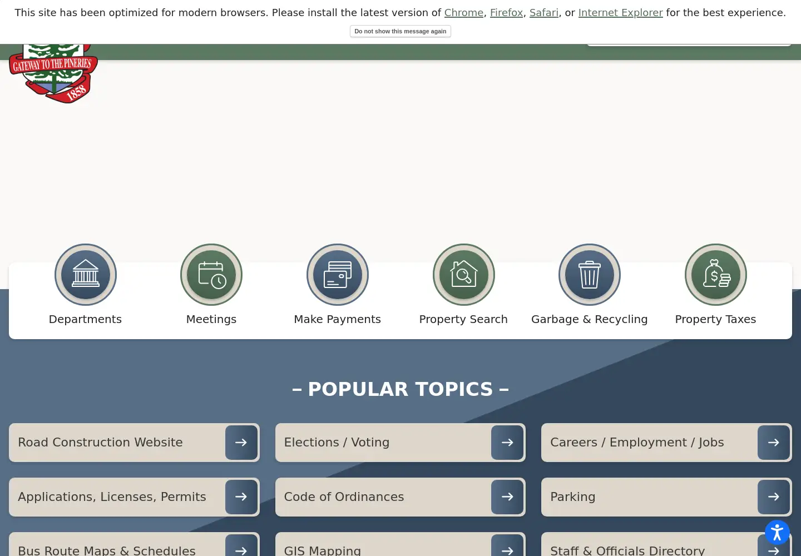The image size is (801, 556).
Task: Select the Property Search text label
Action: 463,319
